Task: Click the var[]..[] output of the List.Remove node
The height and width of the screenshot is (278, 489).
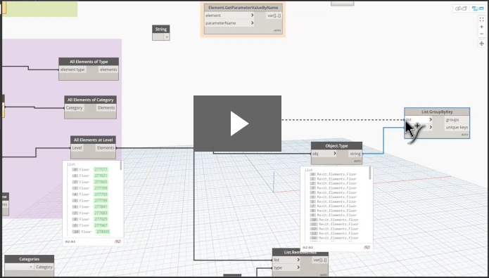Action: click(320, 260)
